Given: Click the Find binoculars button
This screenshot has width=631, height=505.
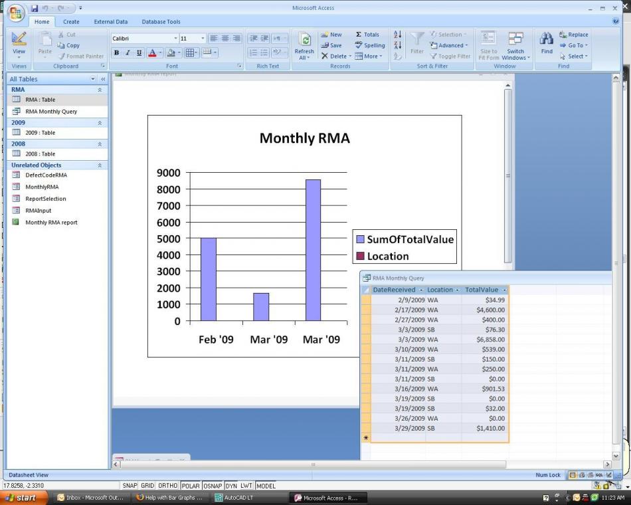Looking at the screenshot, I should click(547, 43).
